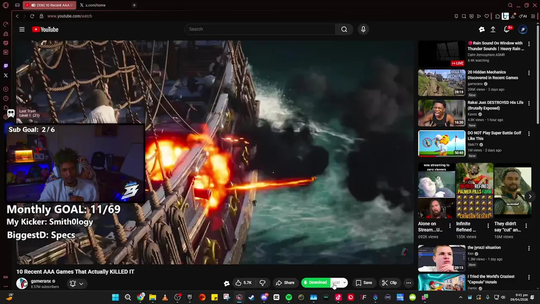The height and width of the screenshot is (304, 540).
Task: Open the gameranx channel avatar
Action: click(x=22, y=283)
